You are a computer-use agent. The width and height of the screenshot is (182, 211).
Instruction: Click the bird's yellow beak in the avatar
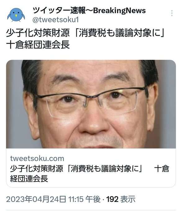tap(16, 16)
